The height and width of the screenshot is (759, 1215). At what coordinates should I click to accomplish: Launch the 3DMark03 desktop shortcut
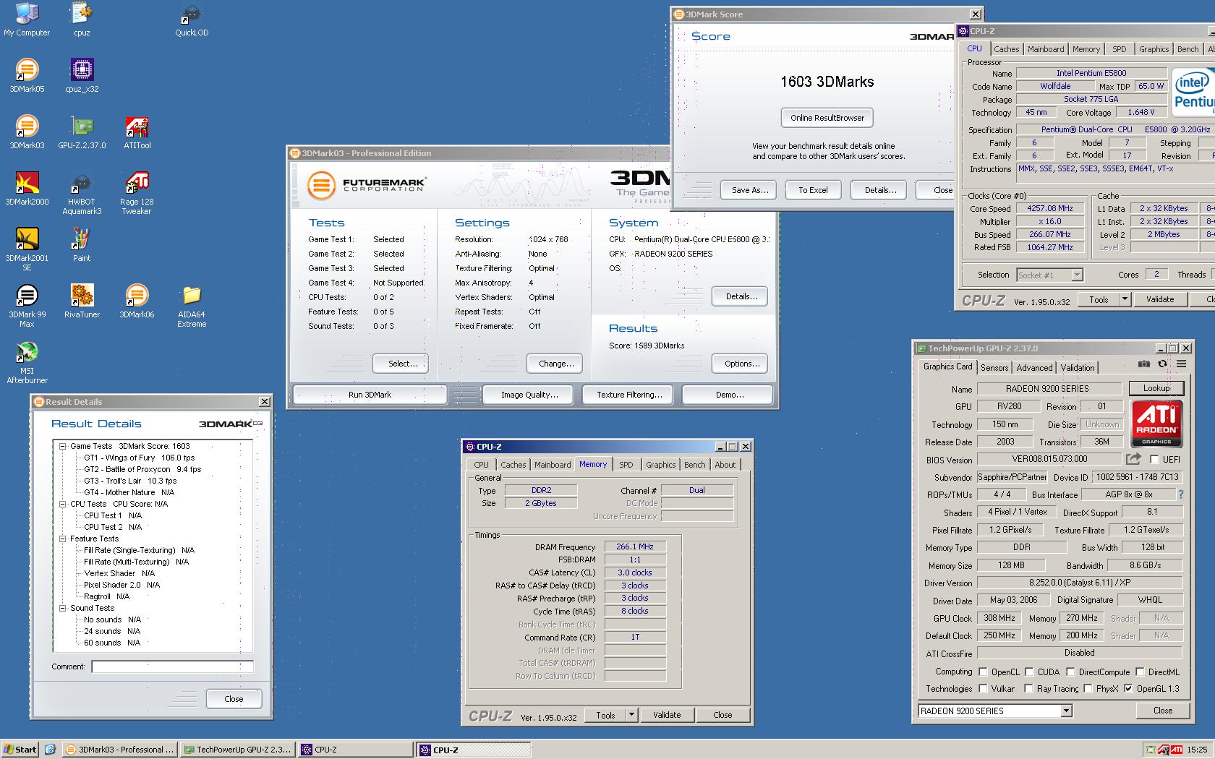pos(27,132)
